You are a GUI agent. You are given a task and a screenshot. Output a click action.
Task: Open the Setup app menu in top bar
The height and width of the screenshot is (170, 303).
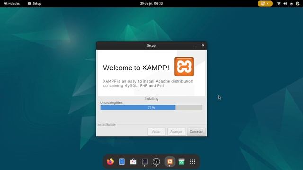click(x=35, y=3)
